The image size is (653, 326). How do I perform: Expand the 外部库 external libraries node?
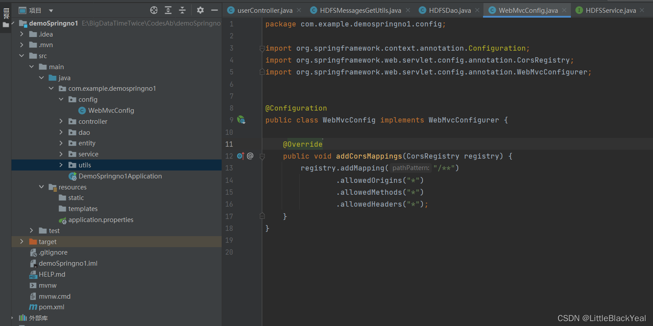(x=12, y=318)
